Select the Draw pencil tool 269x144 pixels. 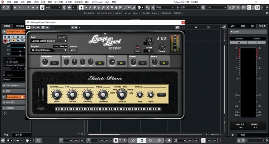pyautogui.click(x=90, y=8)
